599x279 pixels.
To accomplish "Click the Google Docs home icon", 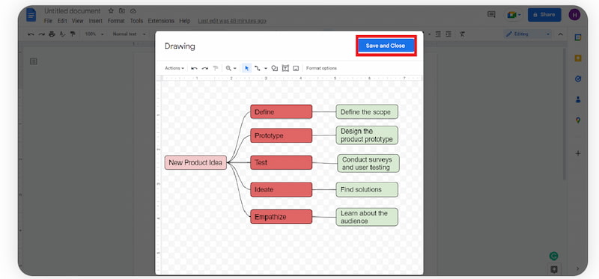I will [31, 15].
